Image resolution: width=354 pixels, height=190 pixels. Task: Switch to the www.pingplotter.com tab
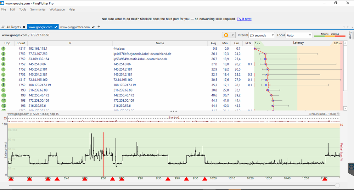coord(75,27)
